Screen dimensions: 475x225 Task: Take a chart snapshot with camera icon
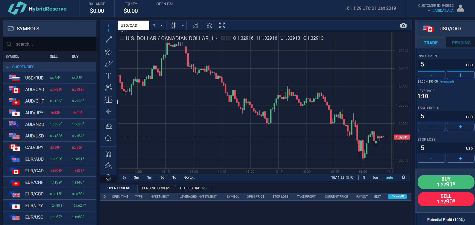point(403,25)
